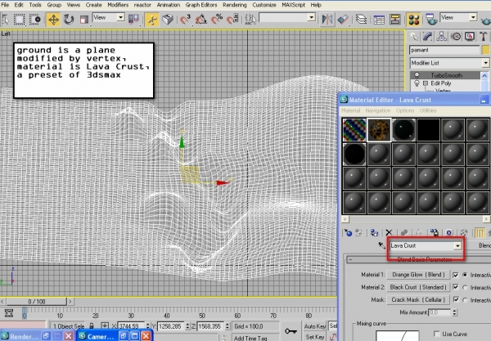
Task: Open the Graph Editors menu
Action: [201, 5]
